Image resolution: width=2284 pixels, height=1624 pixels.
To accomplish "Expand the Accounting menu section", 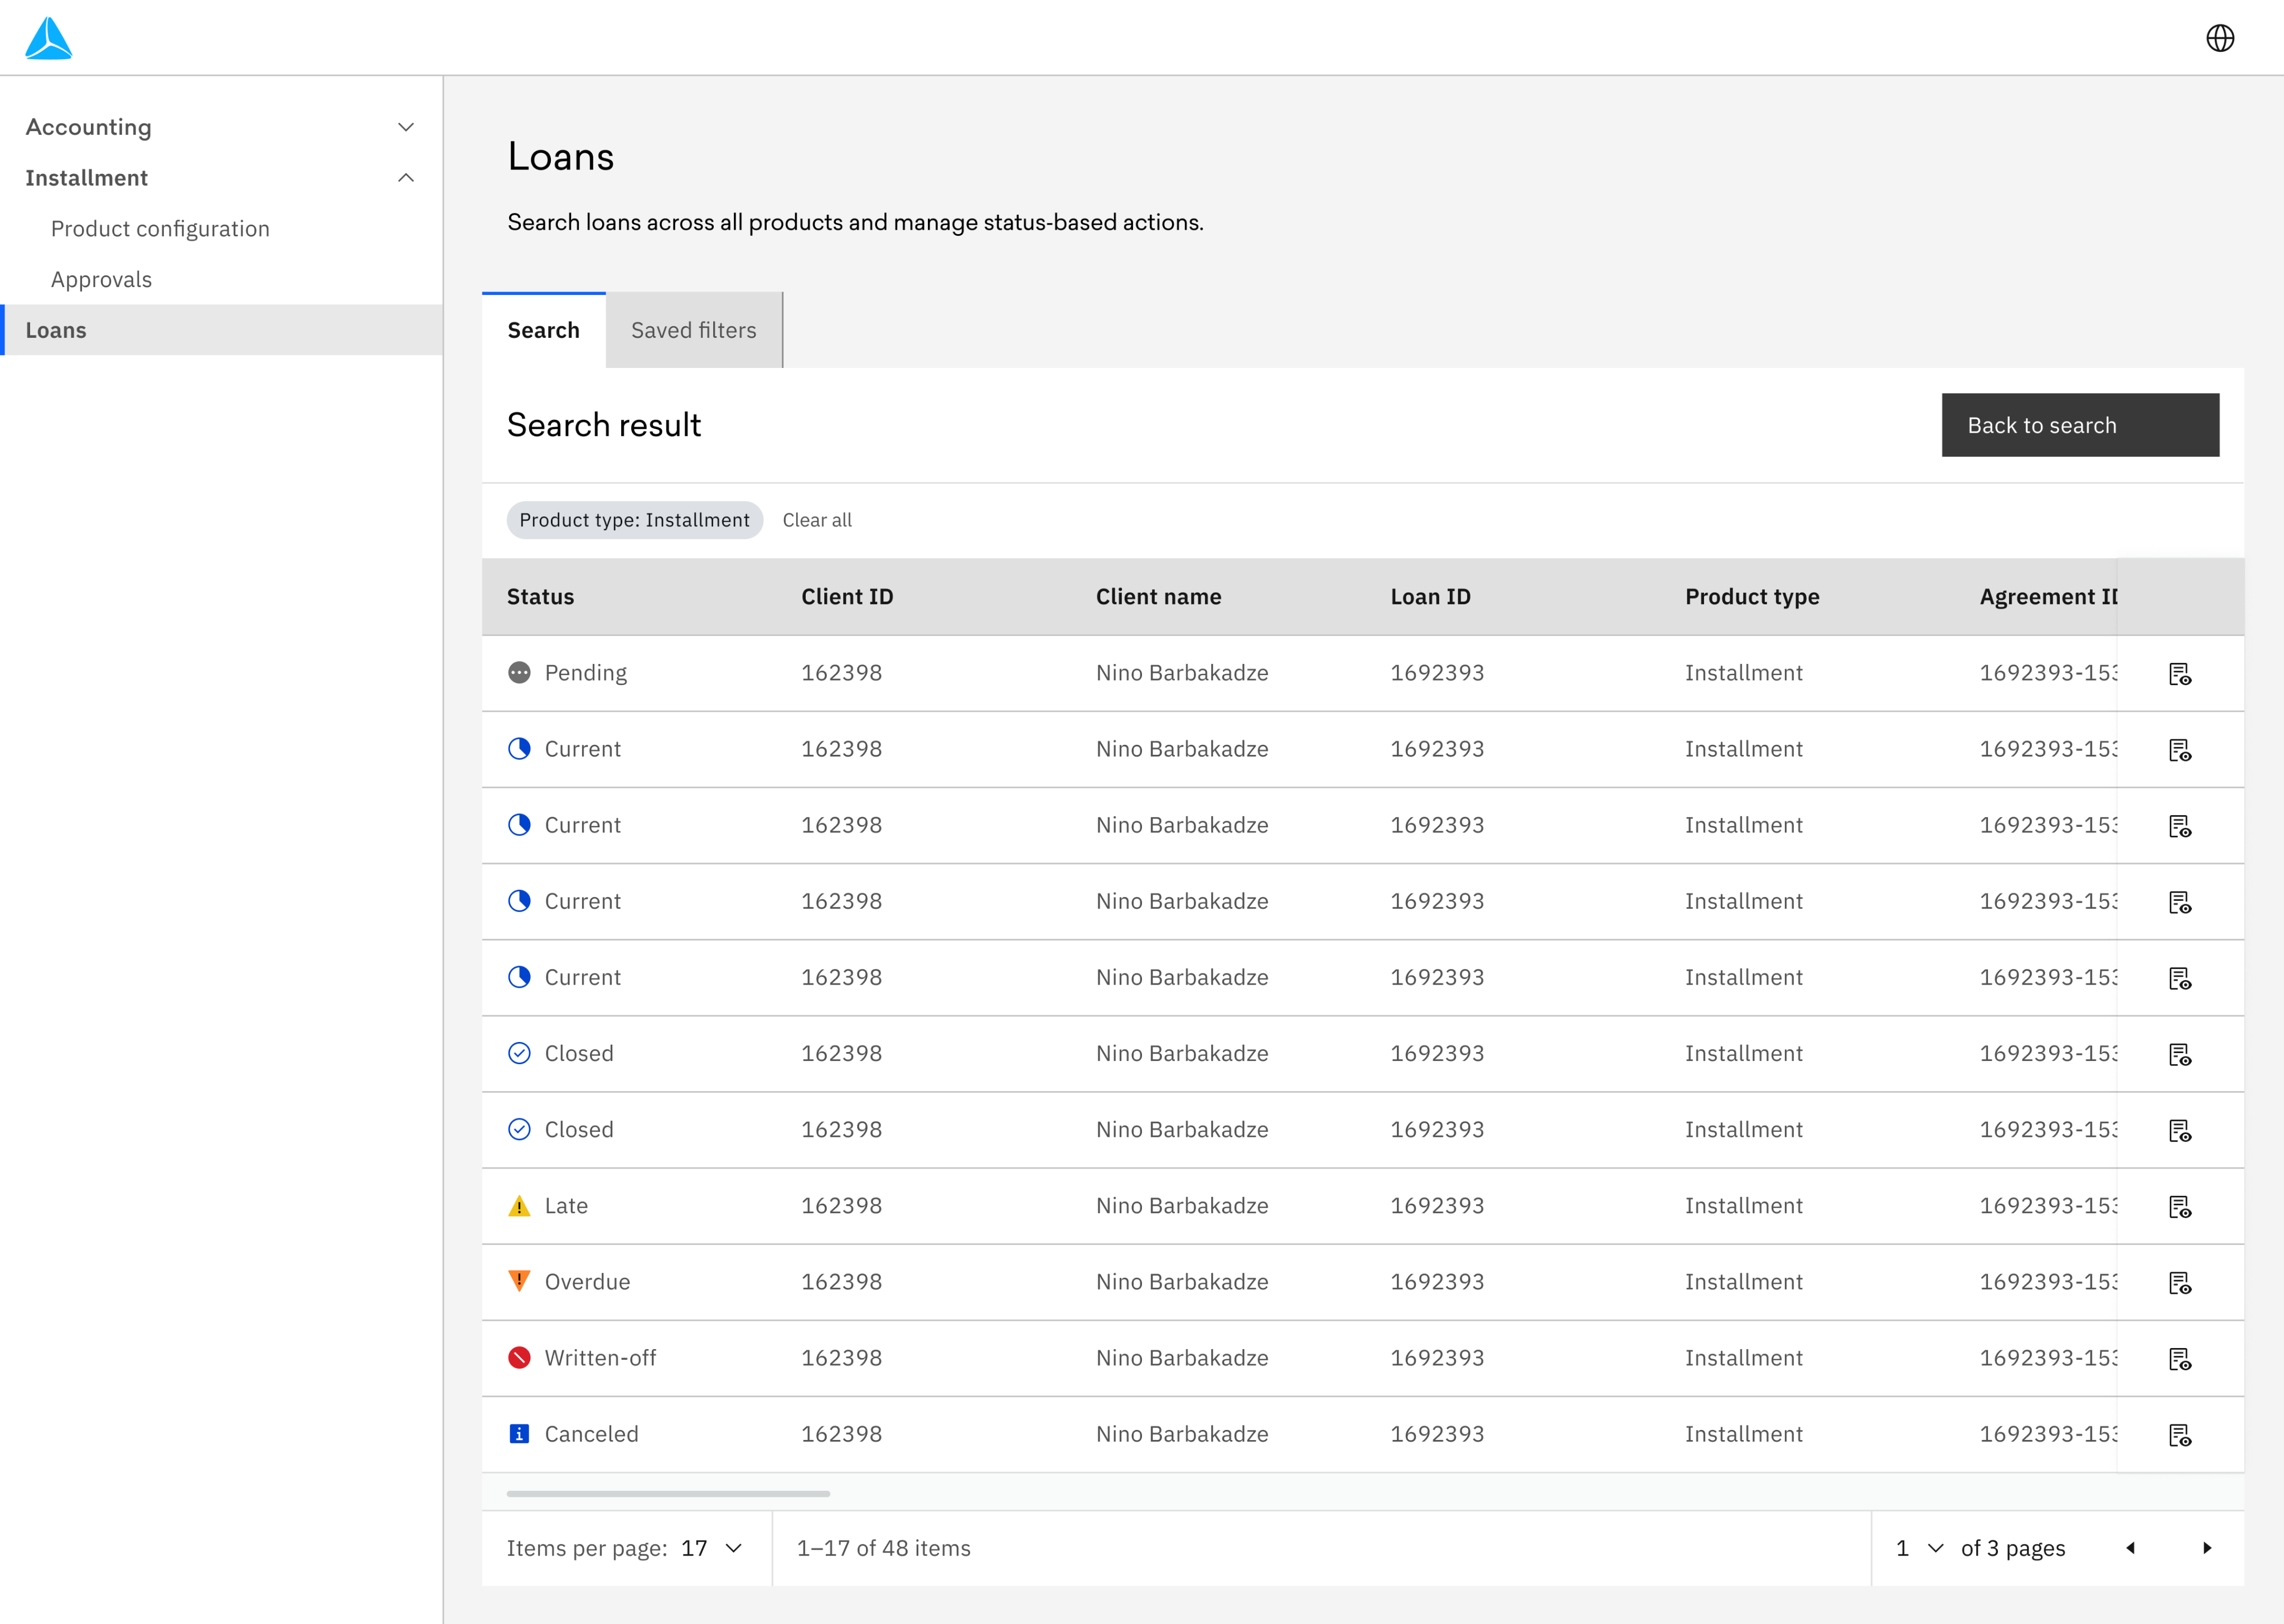I will click(x=221, y=127).
